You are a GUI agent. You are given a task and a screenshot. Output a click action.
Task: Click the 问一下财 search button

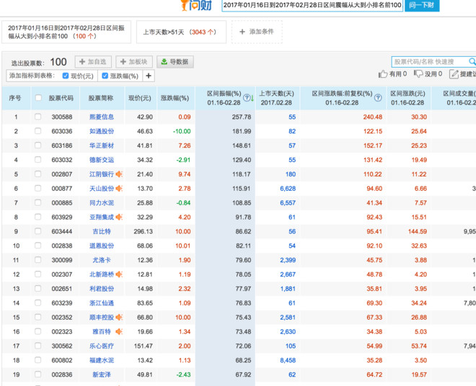pos(422,5)
